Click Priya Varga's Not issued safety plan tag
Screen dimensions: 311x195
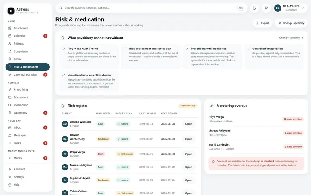[x=125, y=154]
